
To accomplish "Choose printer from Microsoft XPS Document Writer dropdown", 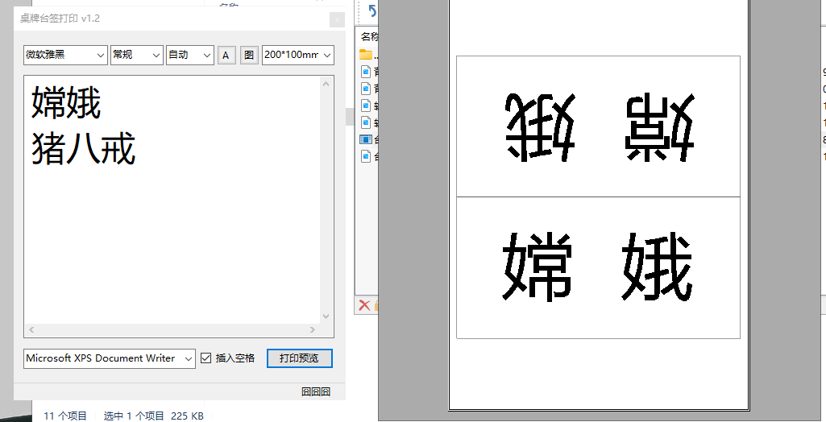I will click(x=109, y=358).
